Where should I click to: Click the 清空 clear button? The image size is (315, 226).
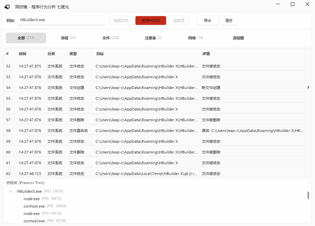(229, 20)
